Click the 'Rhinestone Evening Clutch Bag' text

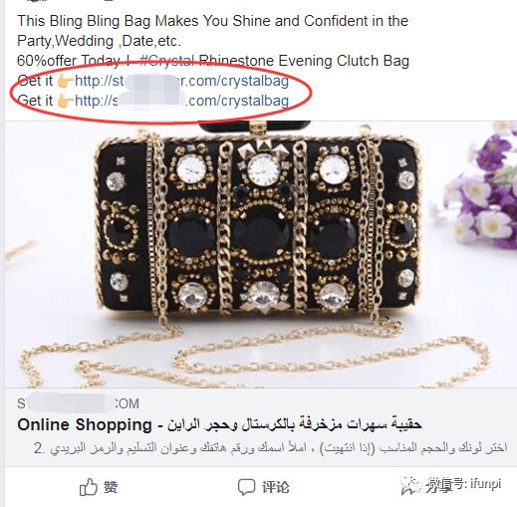pyautogui.click(x=304, y=61)
